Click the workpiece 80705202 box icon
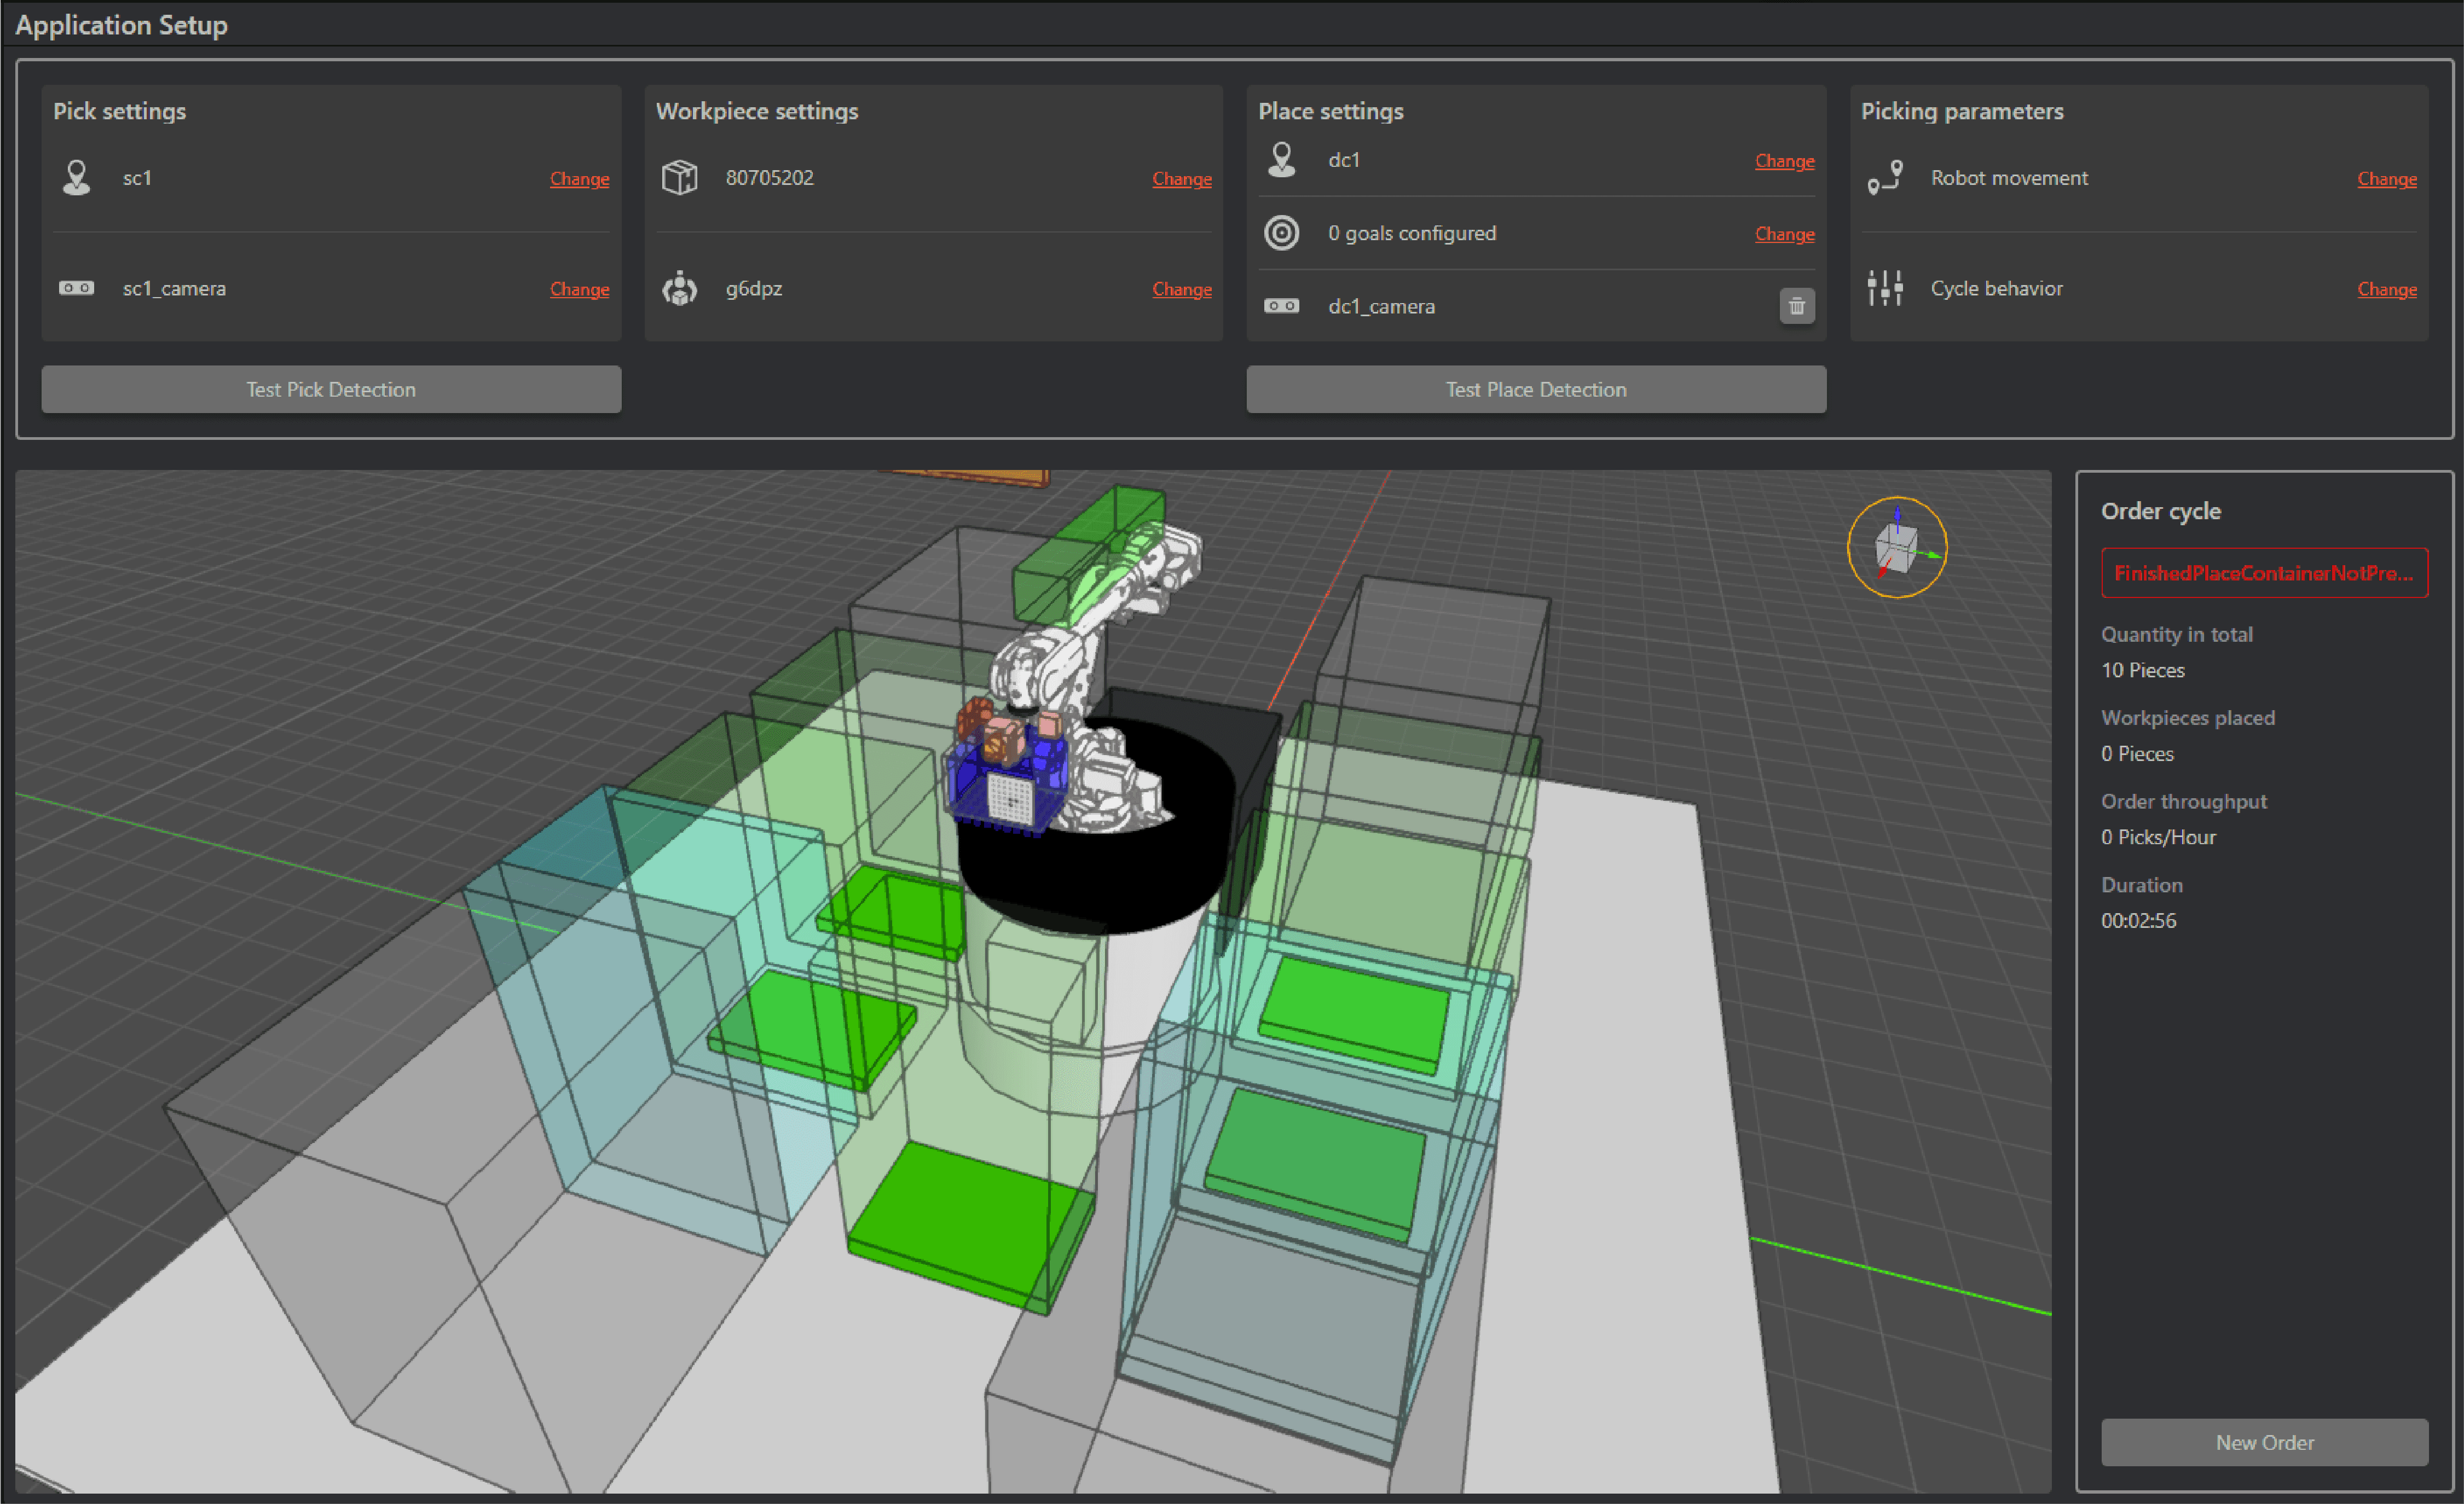 (x=679, y=178)
